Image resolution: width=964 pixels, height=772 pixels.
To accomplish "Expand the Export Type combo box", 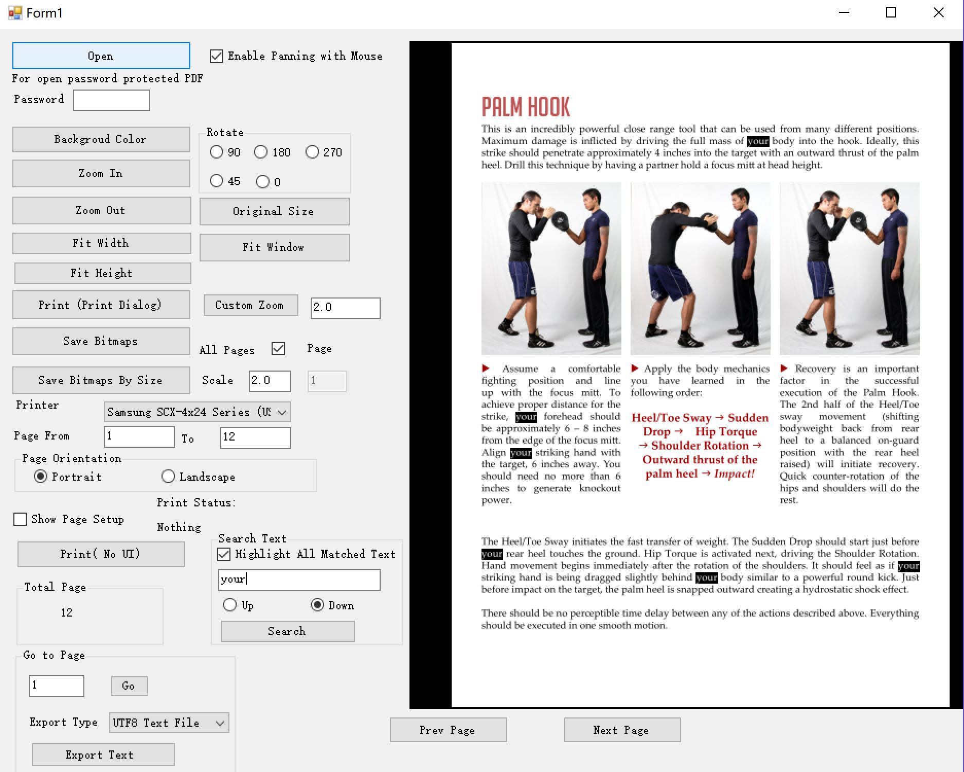I will (x=220, y=723).
